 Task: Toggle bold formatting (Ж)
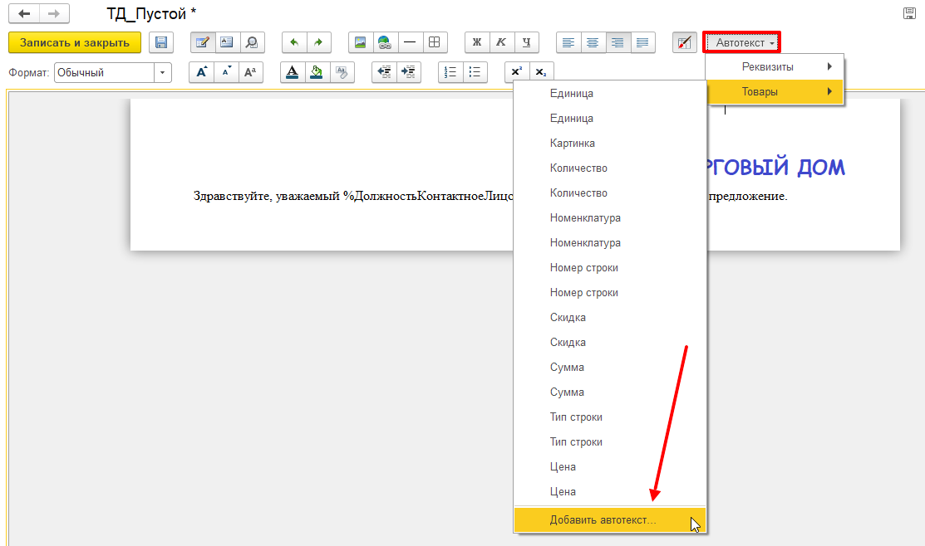coord(477,42)
